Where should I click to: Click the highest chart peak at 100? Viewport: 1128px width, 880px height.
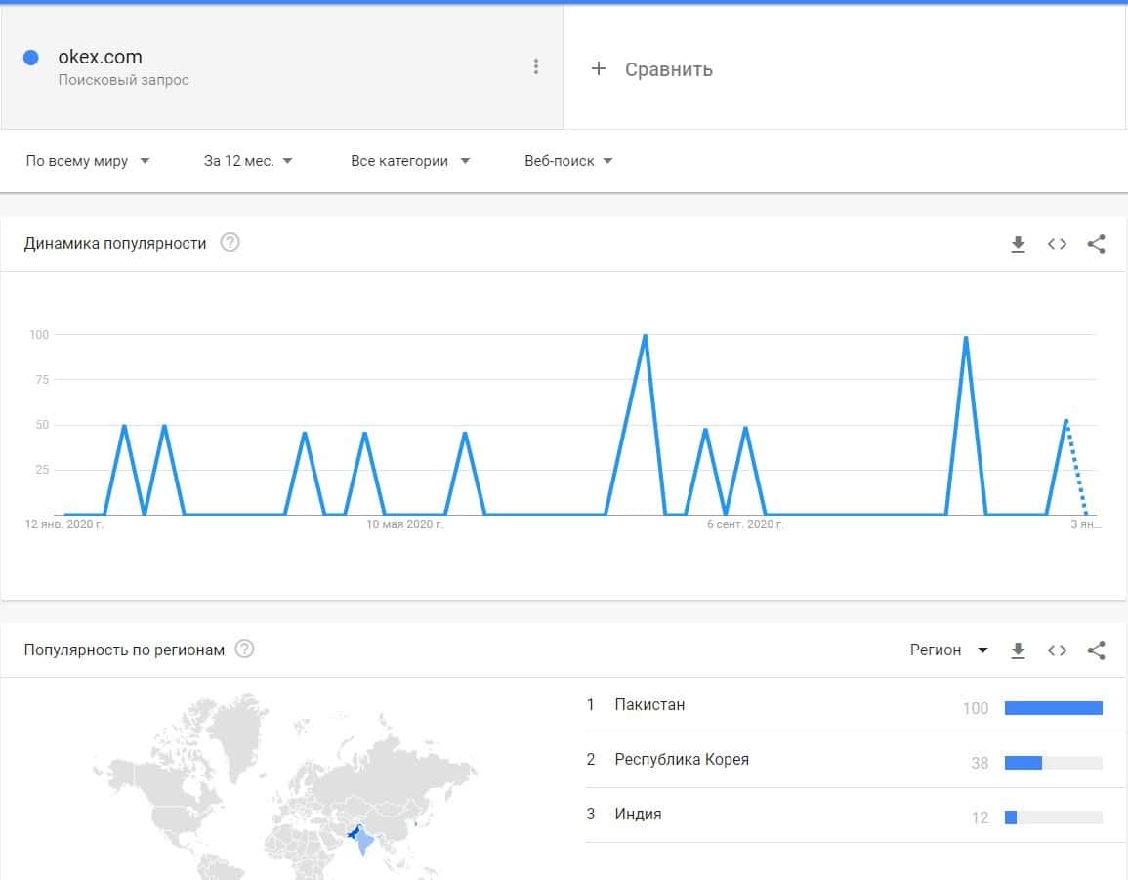646,335
